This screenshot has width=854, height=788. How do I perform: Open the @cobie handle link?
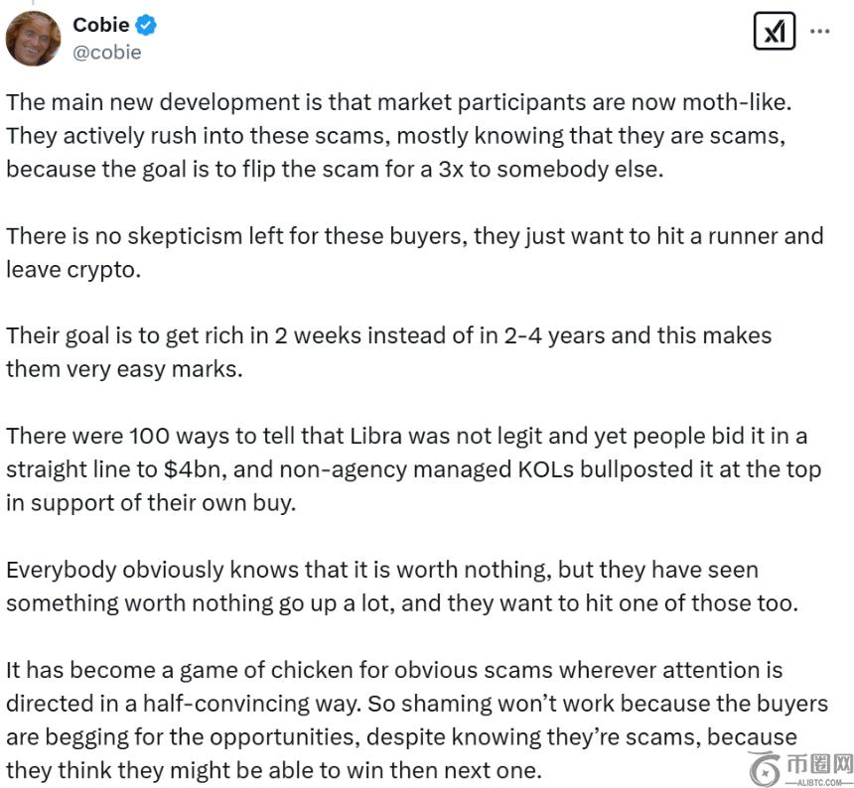pyautogui.click(x=107, y=53)
